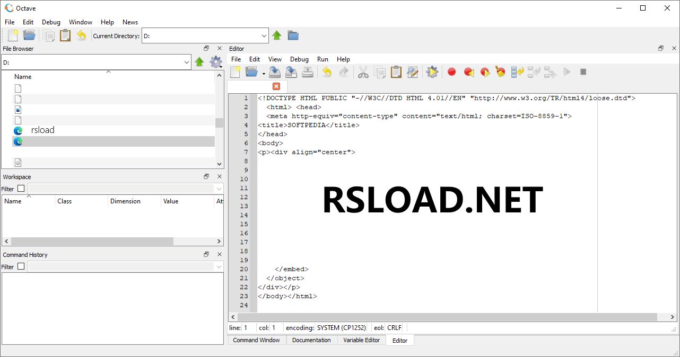Create a new script in the main toolbar

(x=13, y=35)
